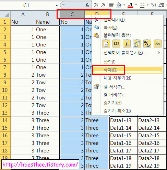Click cell C16 with value 3
167x170 pixels.
(72, 136)
